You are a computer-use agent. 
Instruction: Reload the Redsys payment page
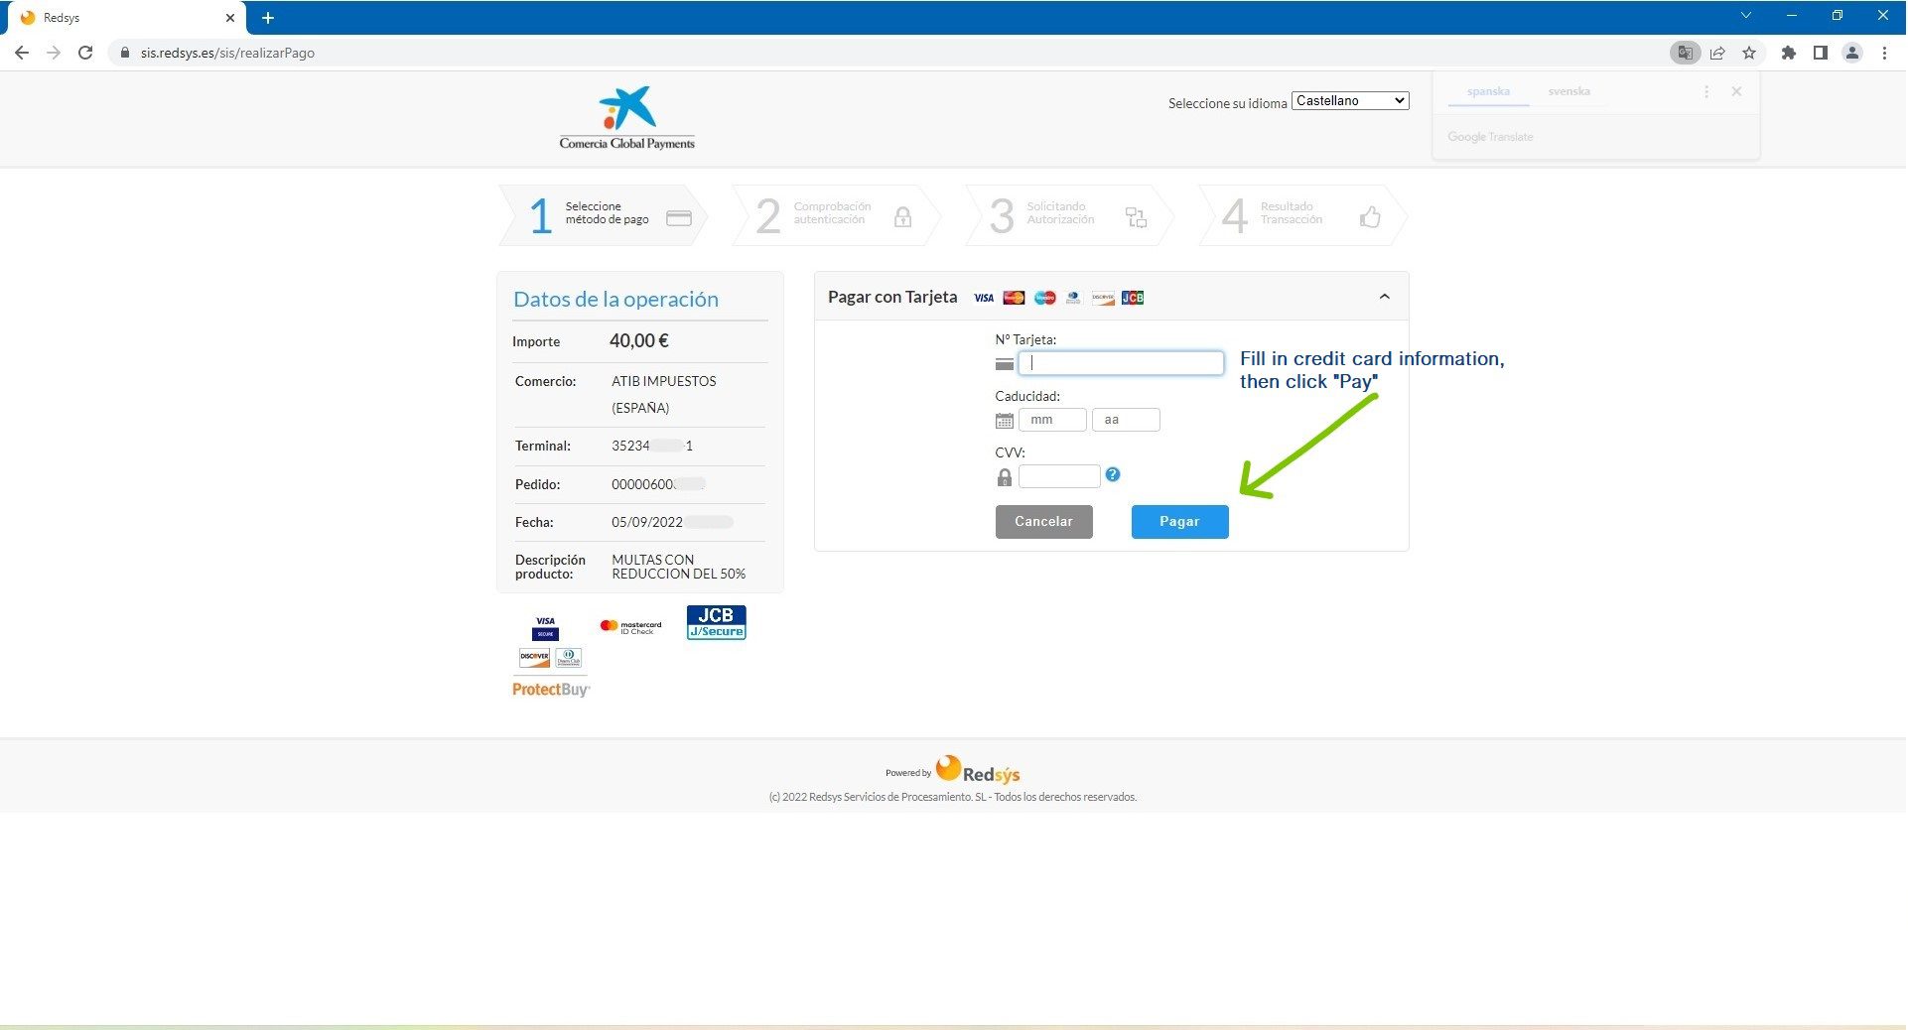85,53
